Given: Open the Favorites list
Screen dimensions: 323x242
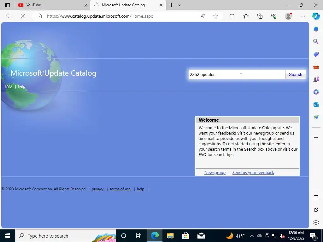Looking at the screenshot, I should 246,16.
